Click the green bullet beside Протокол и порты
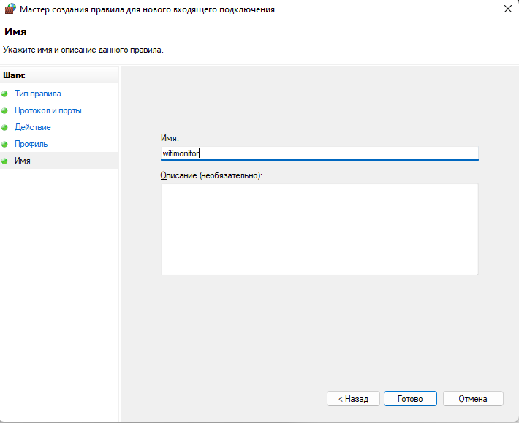 4,111
